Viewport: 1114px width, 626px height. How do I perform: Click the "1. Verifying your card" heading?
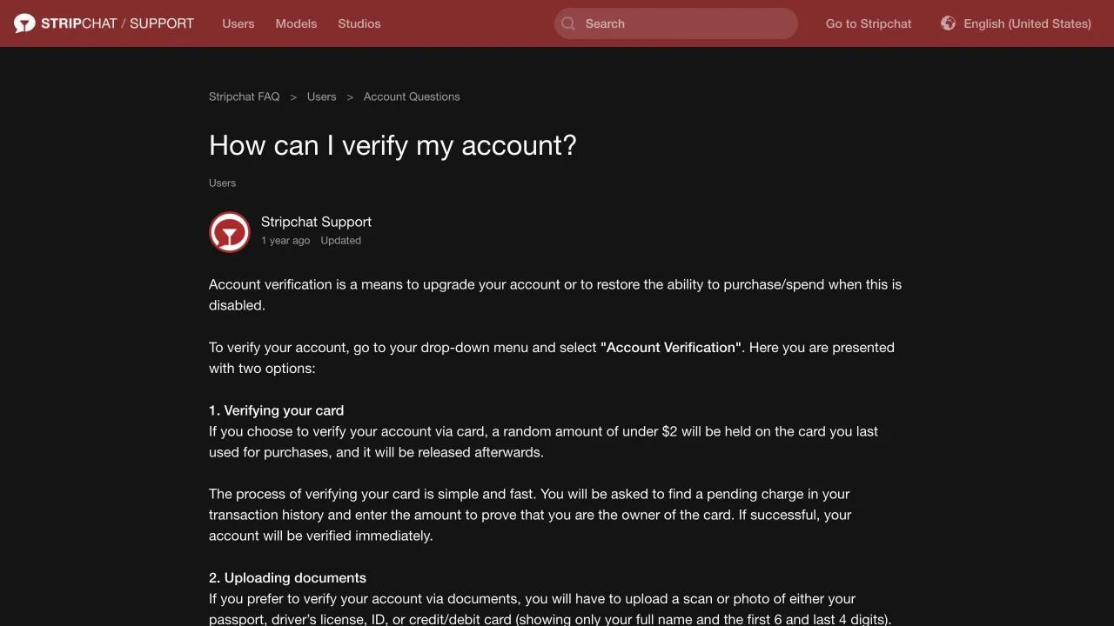coord(276,410)
